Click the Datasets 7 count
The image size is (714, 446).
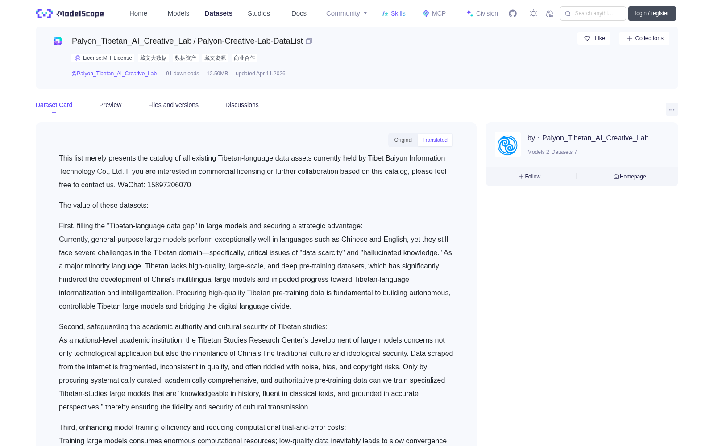564,152
